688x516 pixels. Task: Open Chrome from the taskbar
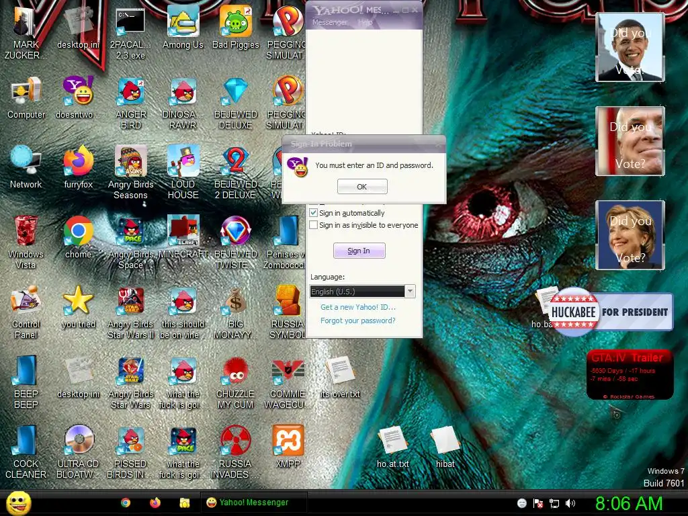(126, 503)
